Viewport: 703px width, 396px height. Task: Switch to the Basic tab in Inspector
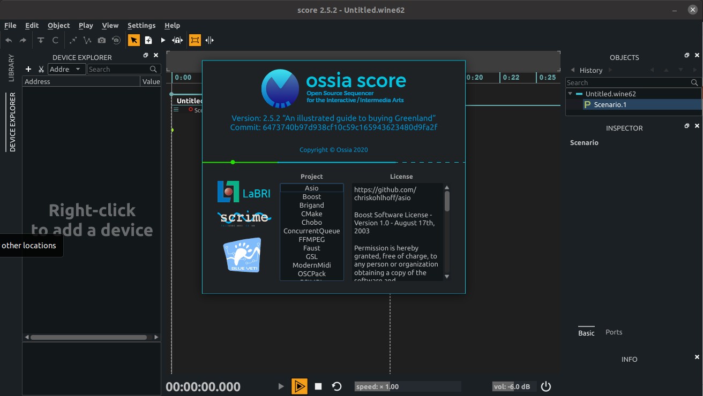[586, 333]
